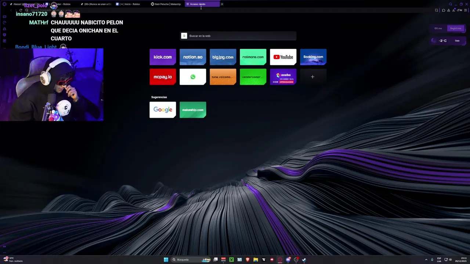This screenshot has width=470, height=264.
Task: Click the Buscar en la web search field
Action: click(238, 36)
